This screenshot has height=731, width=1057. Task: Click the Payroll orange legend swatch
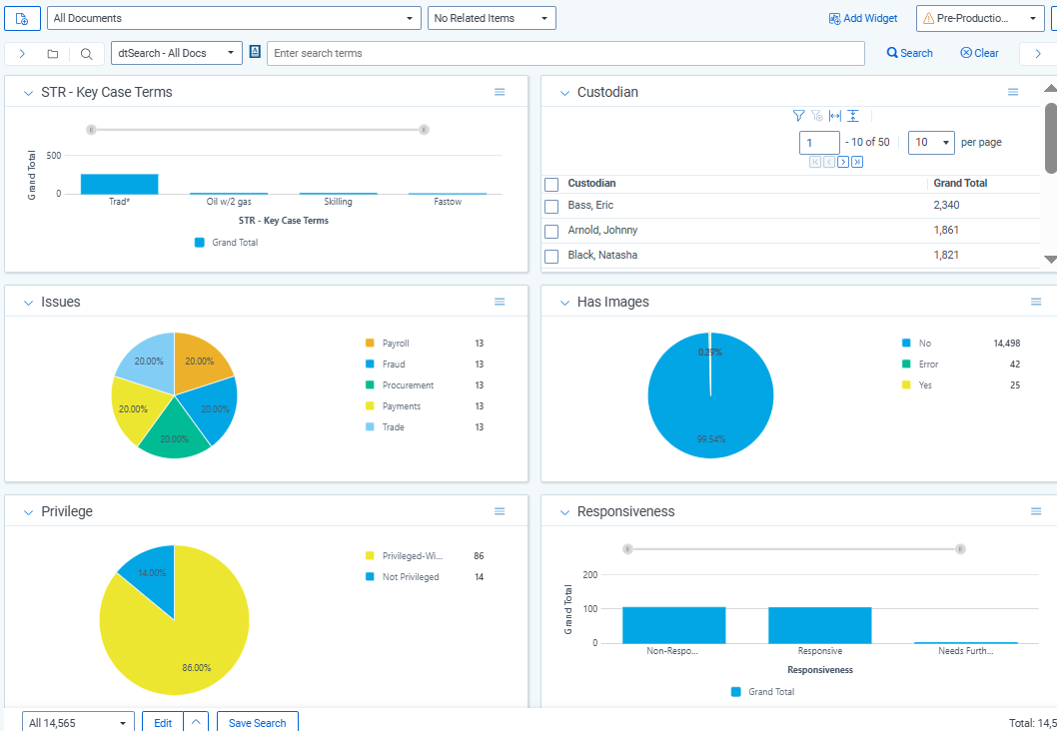[370, 343]
